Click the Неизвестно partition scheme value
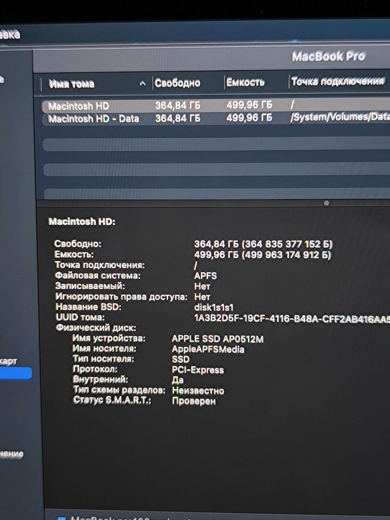The height and width of the screenshot is (520, 390). pyautogui.click(x=198, y=391)
